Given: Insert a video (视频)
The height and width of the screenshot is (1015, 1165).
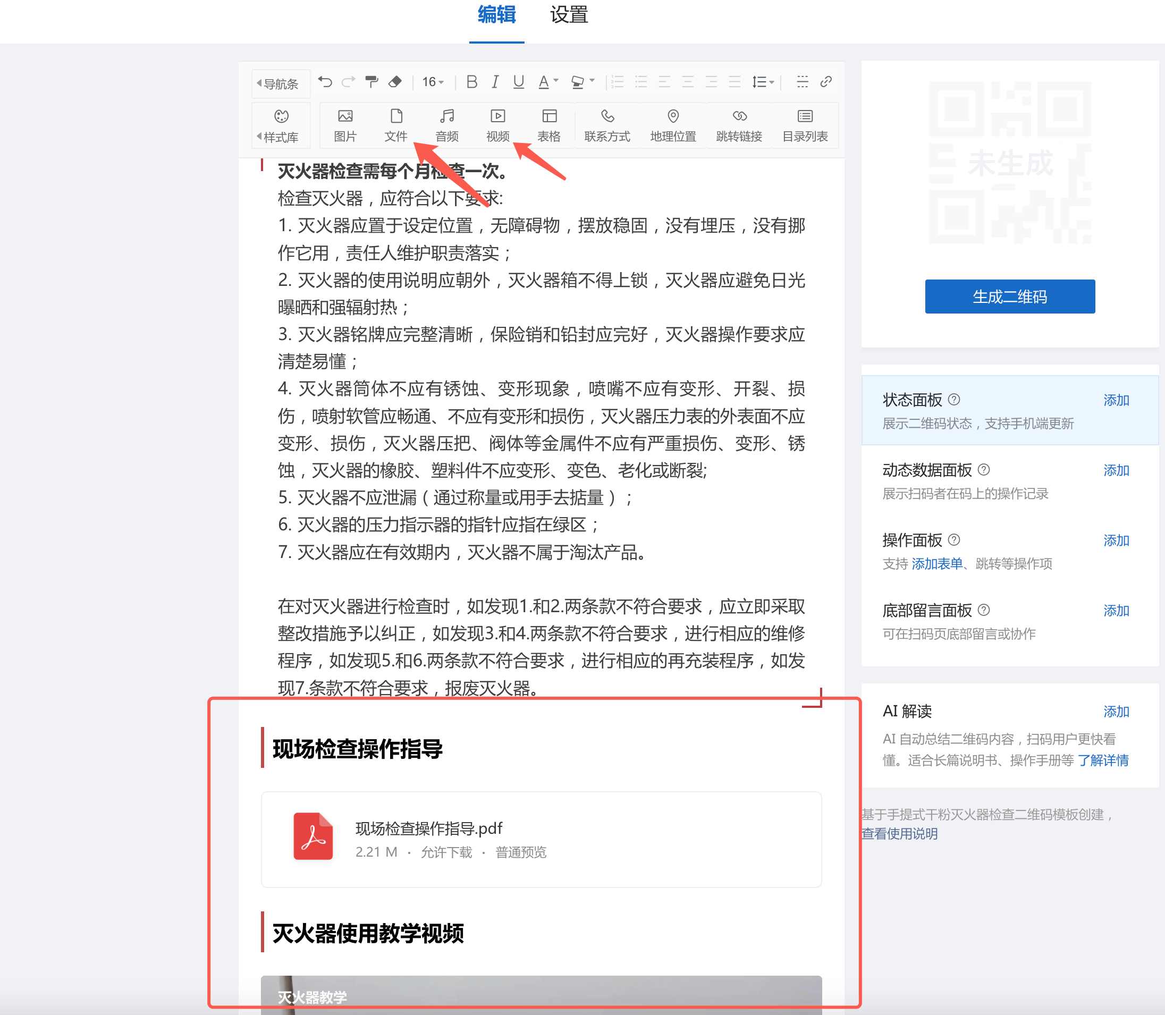Looking at the screenshot, I should [x=498, y=125].
